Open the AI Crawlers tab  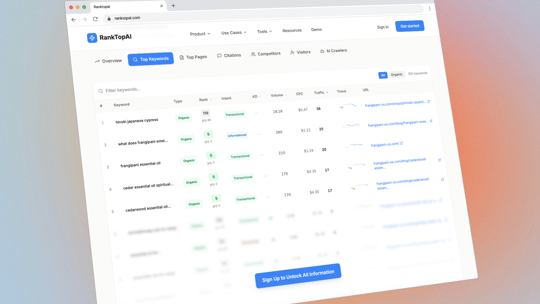[x=333, y=51]
